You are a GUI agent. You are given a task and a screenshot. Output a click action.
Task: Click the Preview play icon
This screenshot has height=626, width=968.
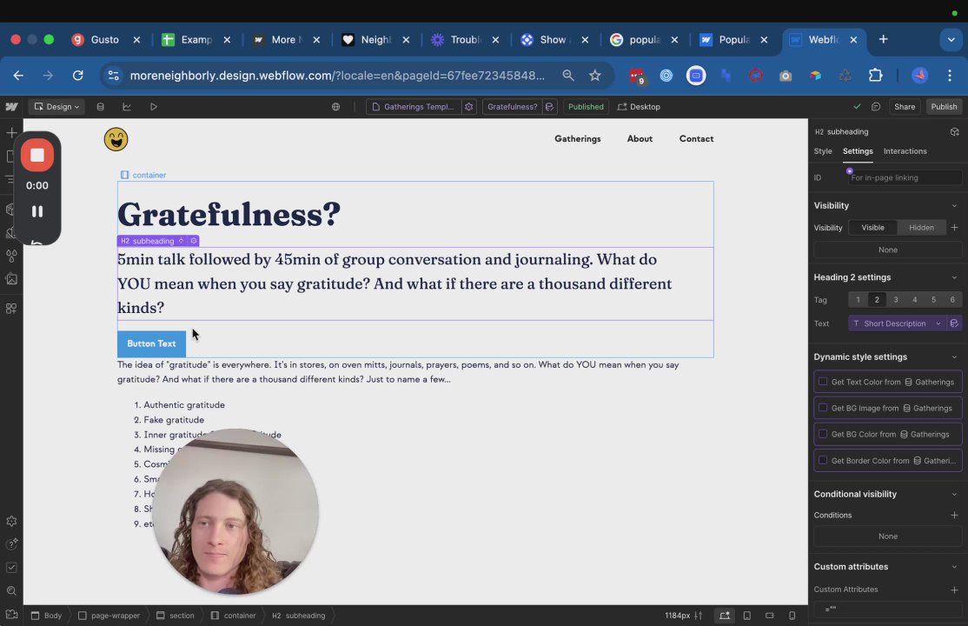[153, 107]
